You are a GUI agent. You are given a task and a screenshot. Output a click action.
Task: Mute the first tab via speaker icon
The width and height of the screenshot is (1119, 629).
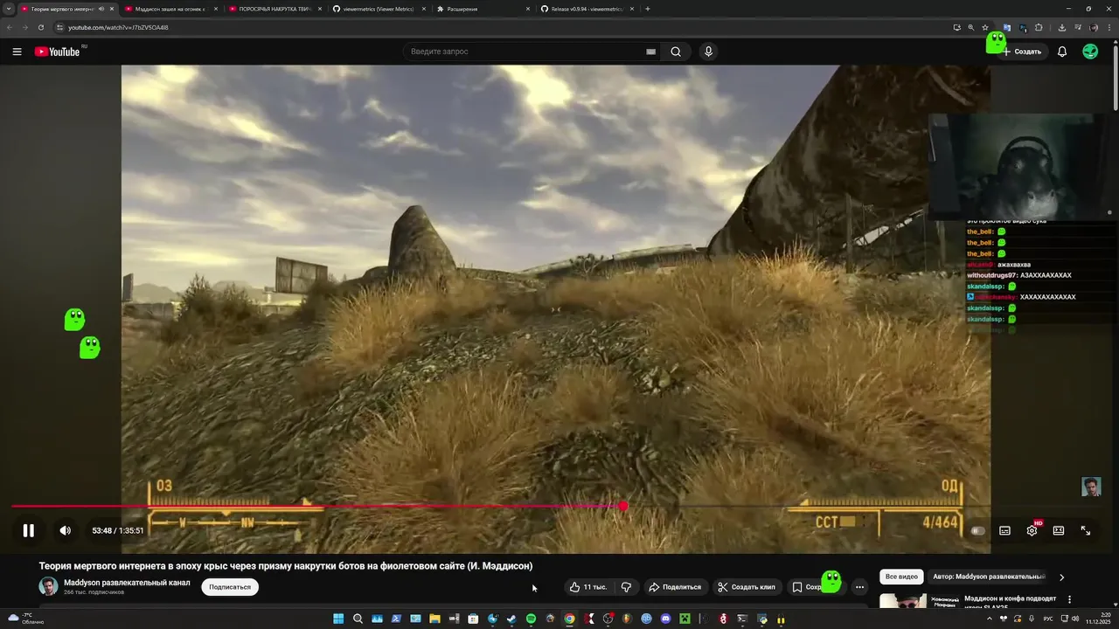(x=101, y=9)
